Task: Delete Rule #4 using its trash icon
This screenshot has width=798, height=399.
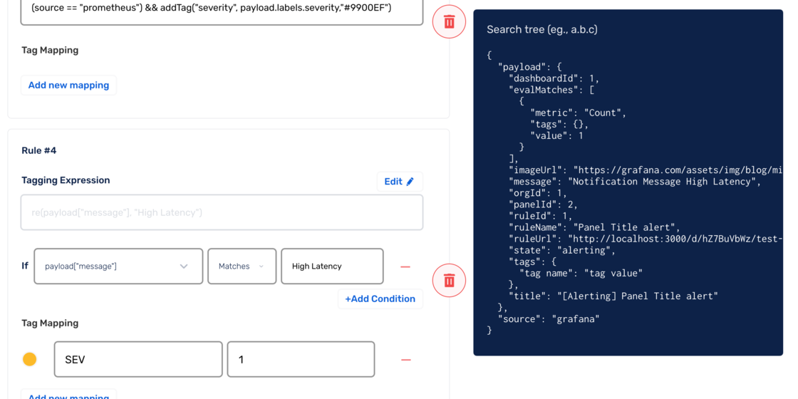Action: coord(449,281)
